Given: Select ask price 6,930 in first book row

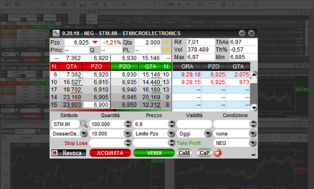Looking at the screenshot, I should (125, 74).
